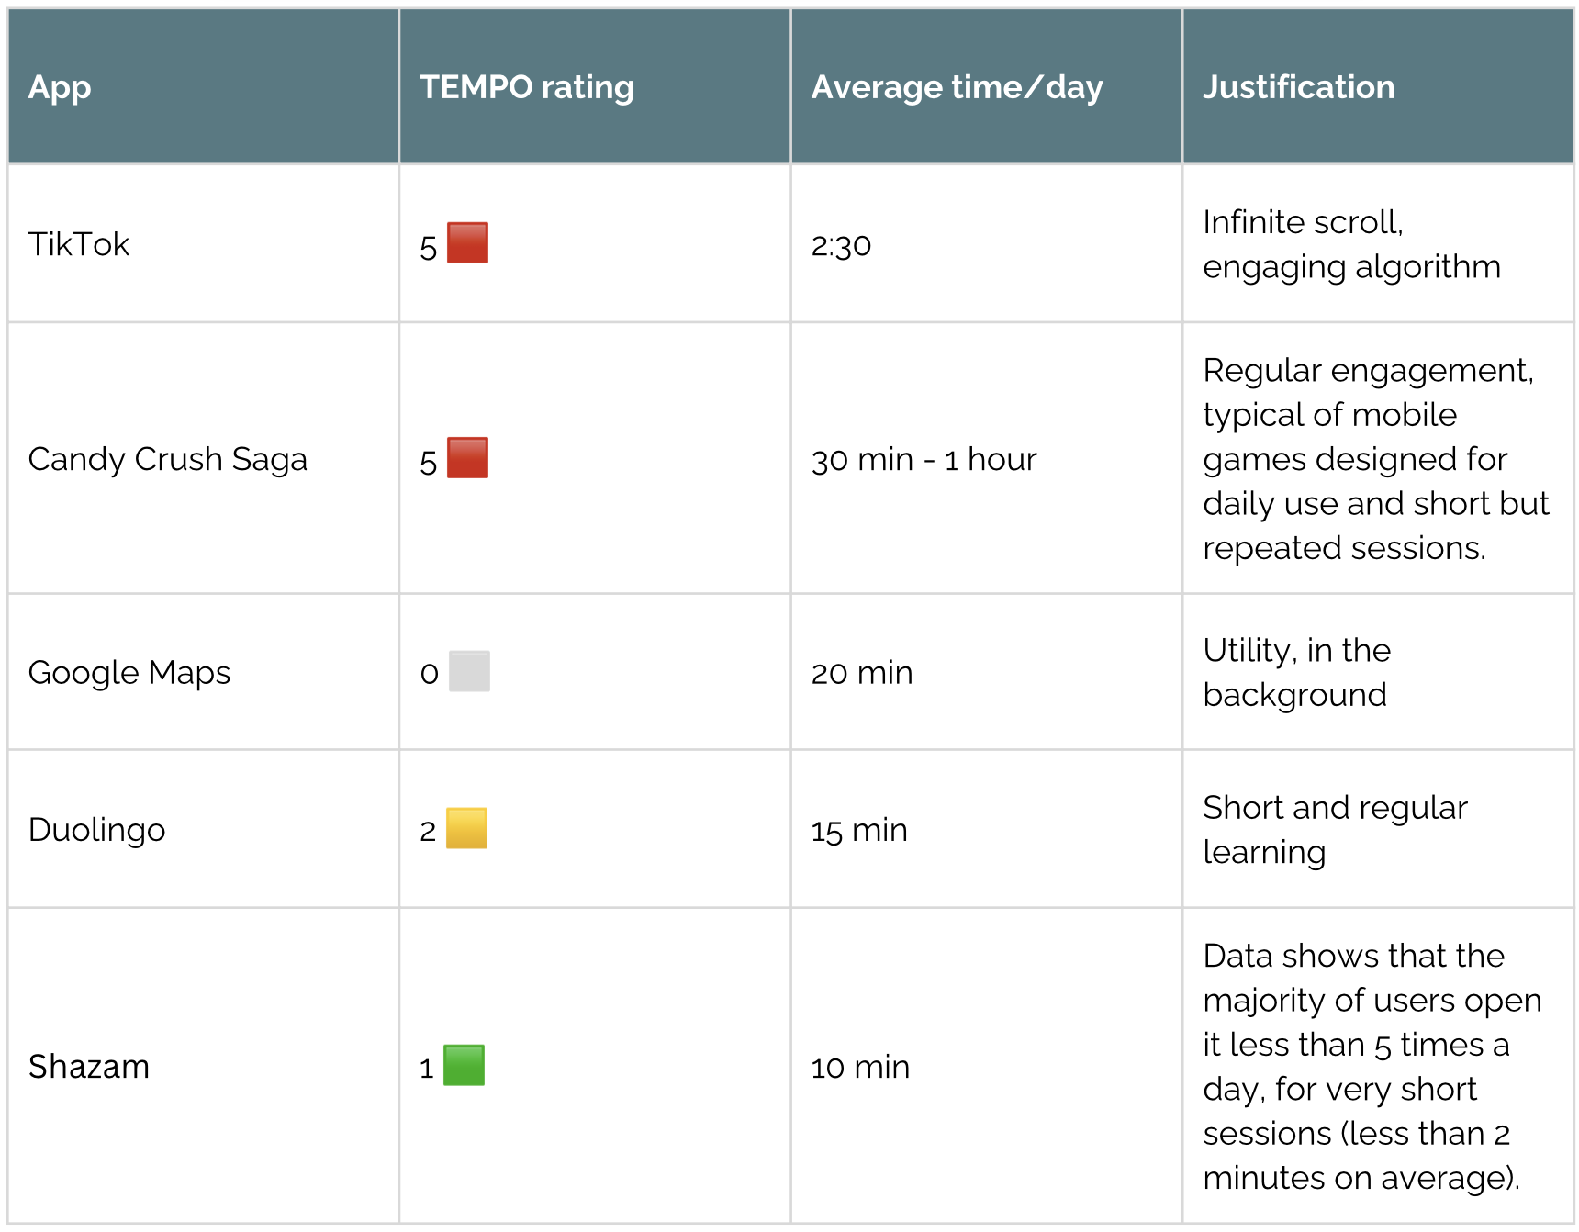This screenshot has width=1579, height=1232.
Task: Click the TikTok app name cell
Action: [79, 244]
